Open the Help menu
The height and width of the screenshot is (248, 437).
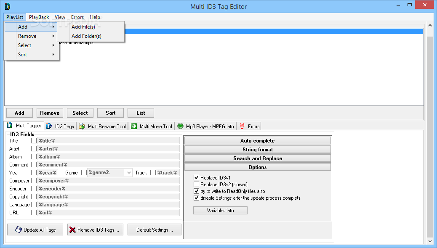point(95,17)
